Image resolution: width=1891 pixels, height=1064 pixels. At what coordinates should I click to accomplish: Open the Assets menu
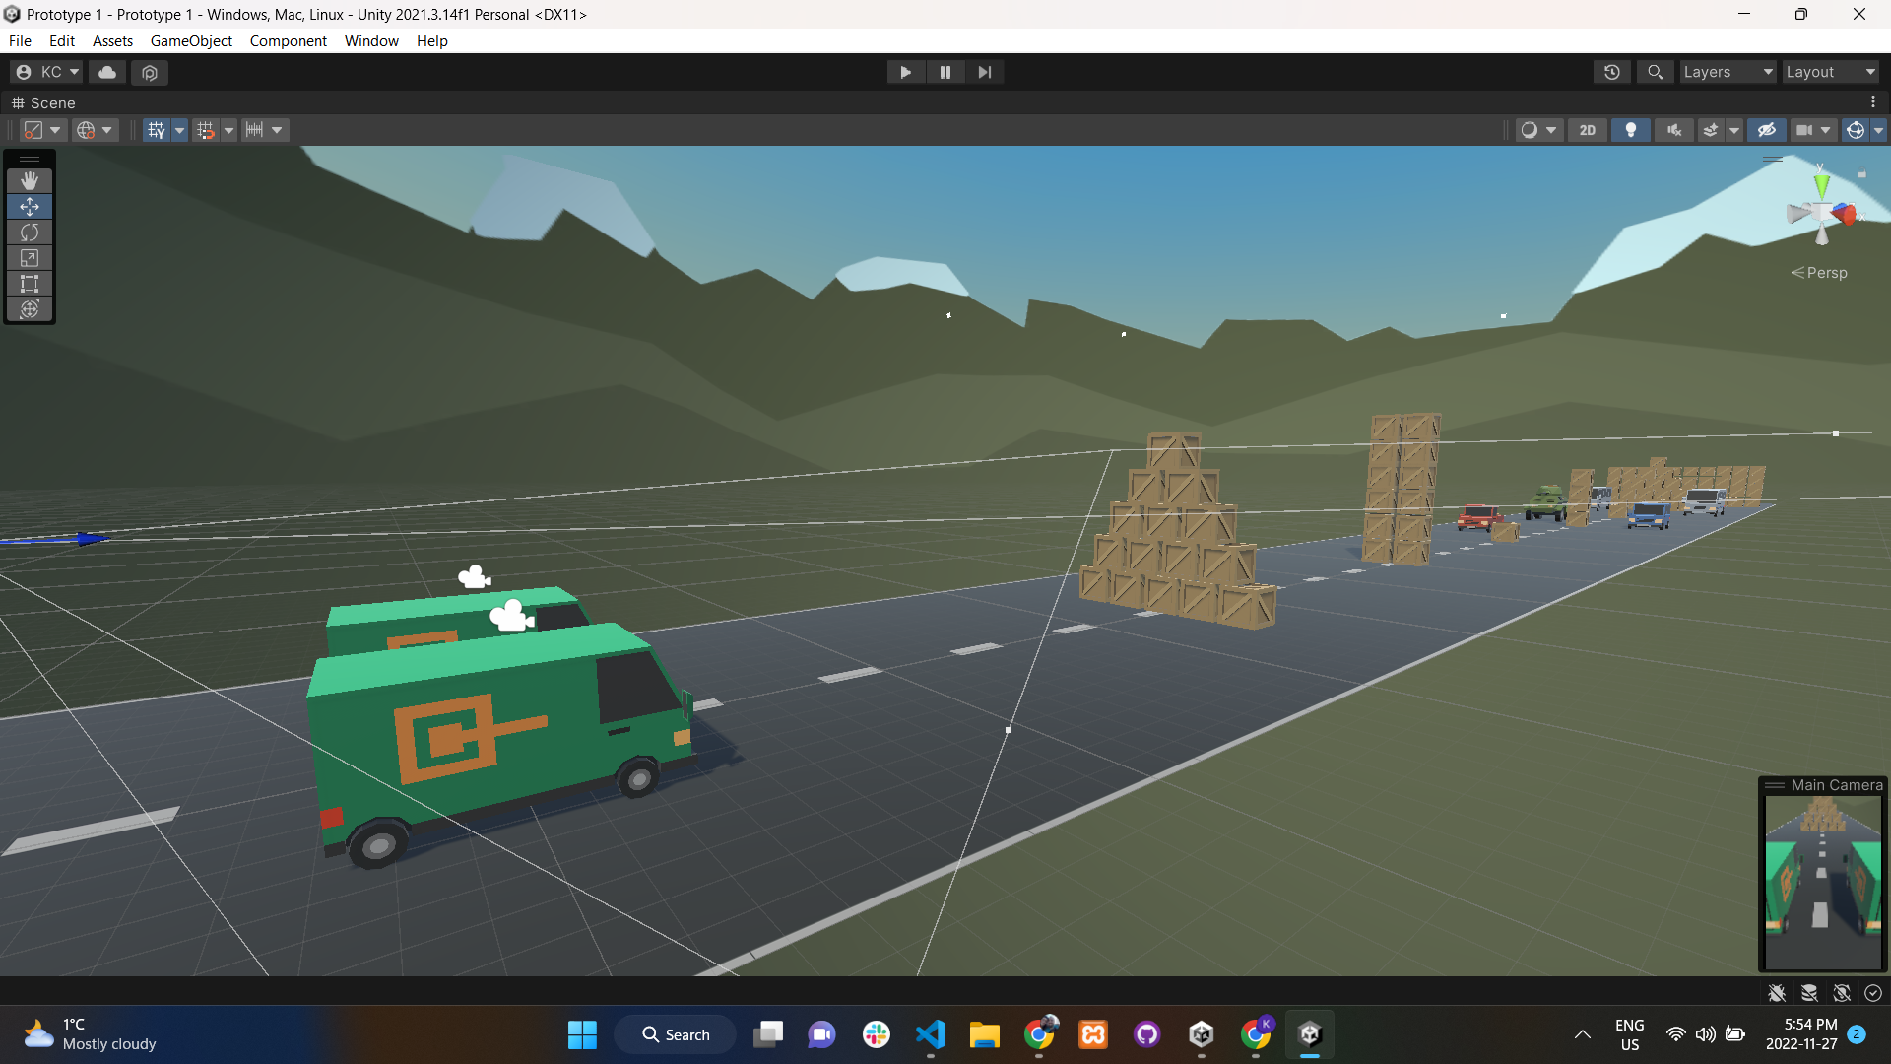point(112,41)
